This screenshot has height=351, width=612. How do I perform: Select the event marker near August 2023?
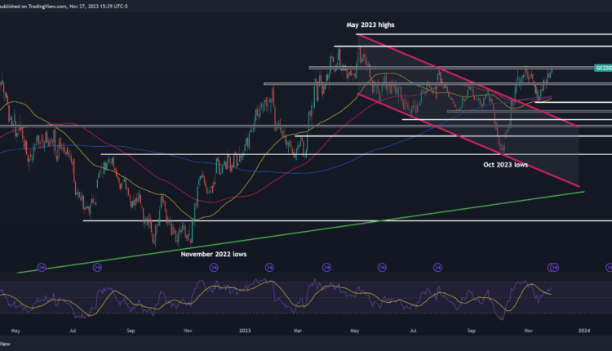[438, 266]
